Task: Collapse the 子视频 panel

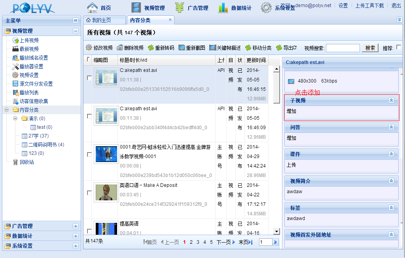Action: 391,100
